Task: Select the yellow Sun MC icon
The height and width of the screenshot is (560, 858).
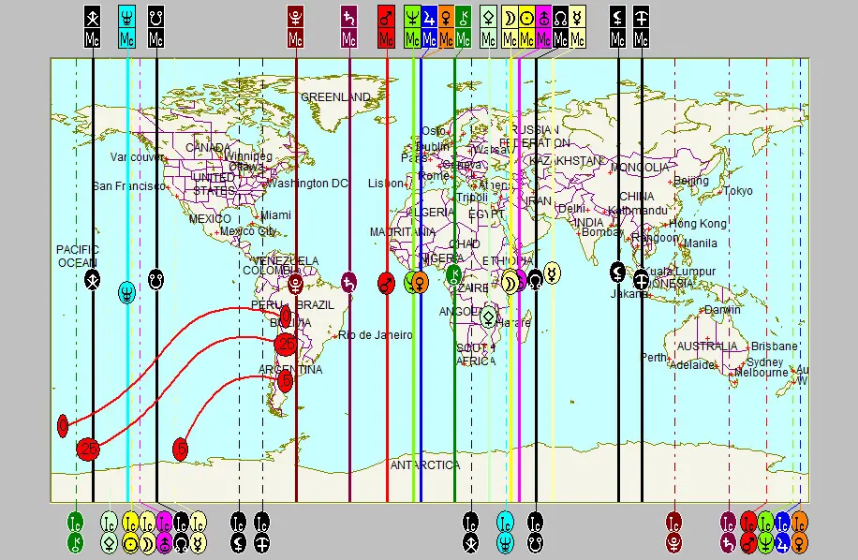Action: pyautogui.click(x=526, y=27)
